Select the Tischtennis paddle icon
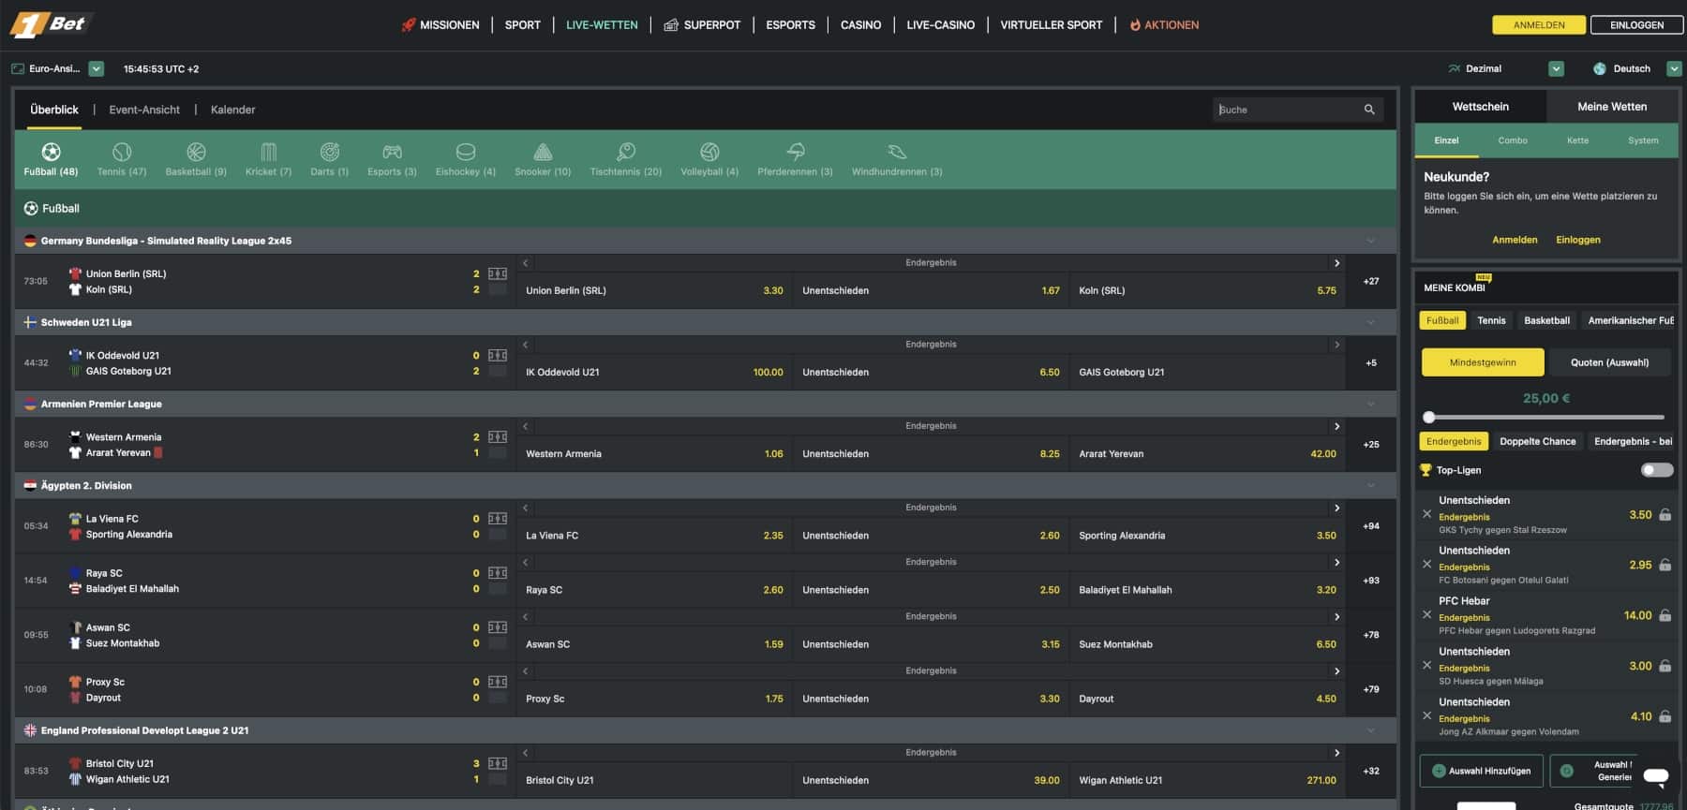 click(626, 152)
